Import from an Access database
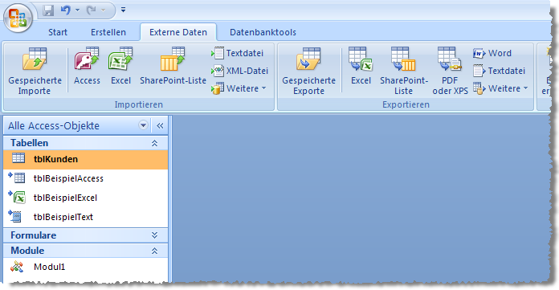Viewport: 559px width, 290px height. 87,67
